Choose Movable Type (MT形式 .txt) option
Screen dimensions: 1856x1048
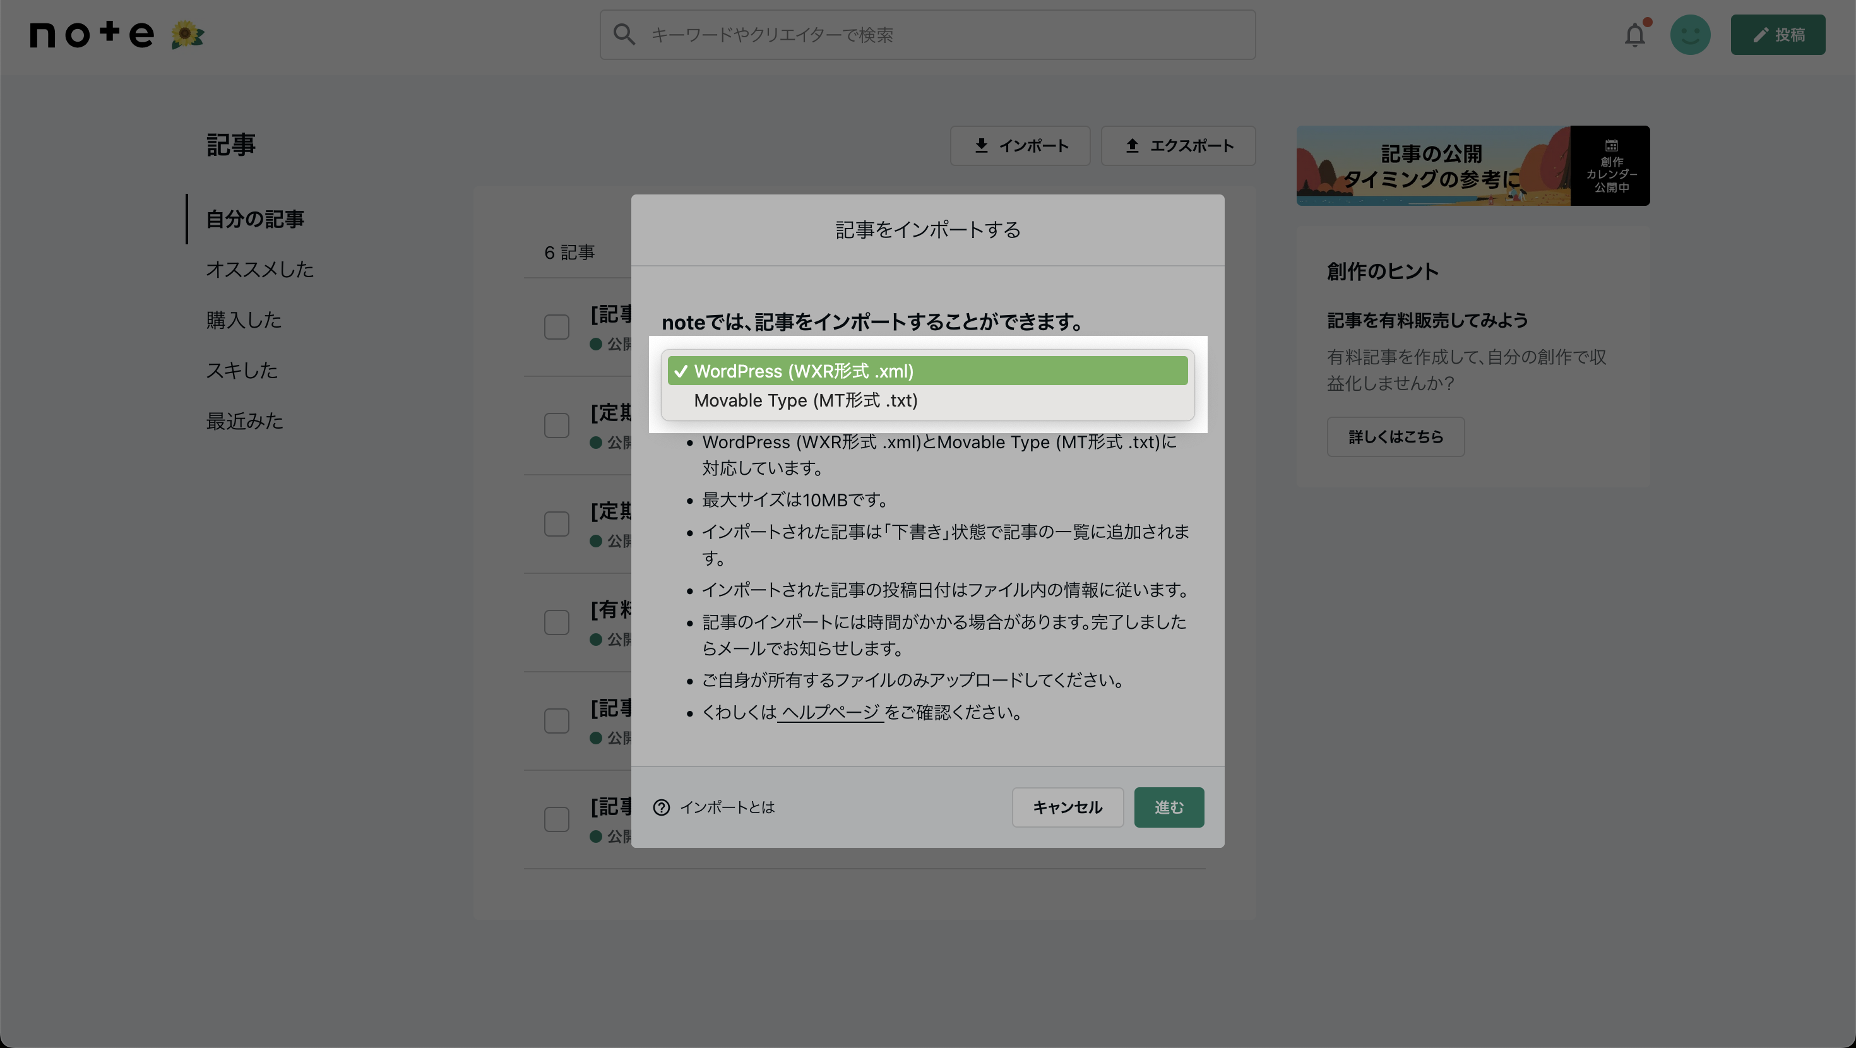[x=927, y=400]
